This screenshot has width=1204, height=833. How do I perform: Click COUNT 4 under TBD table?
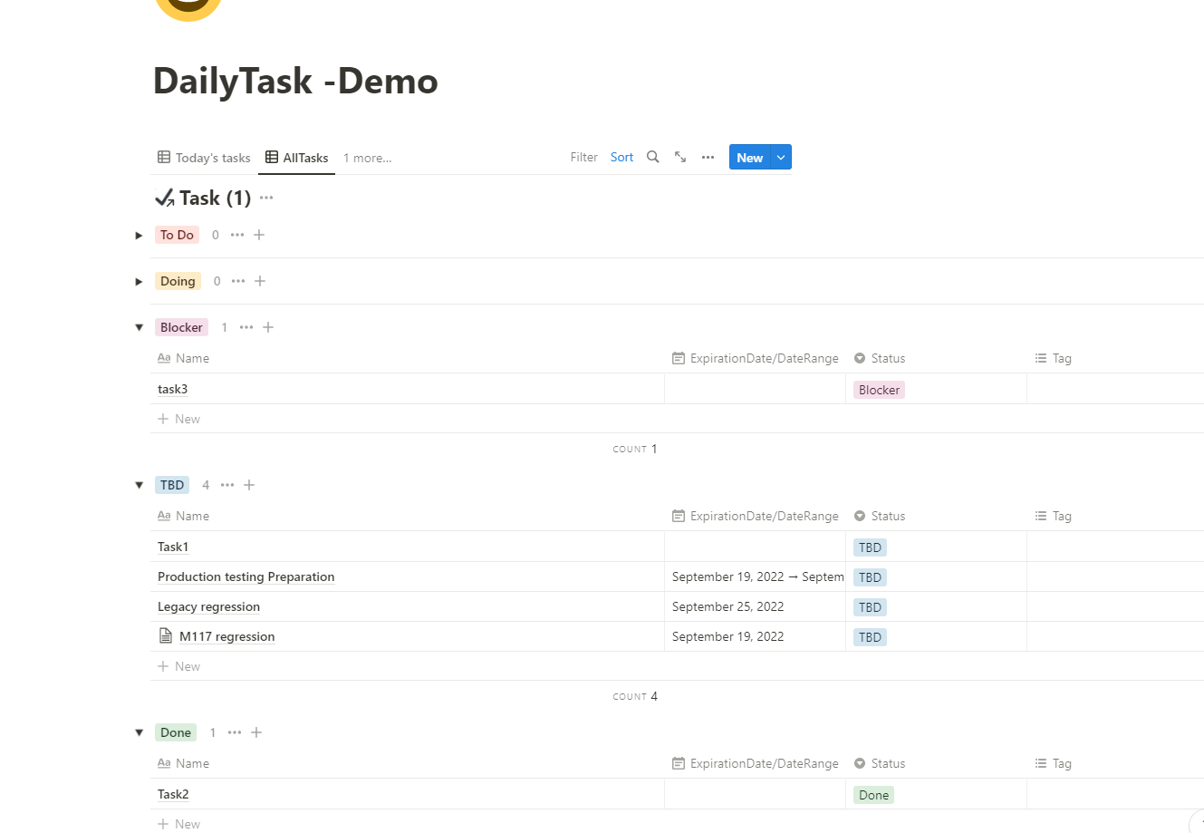635,696
